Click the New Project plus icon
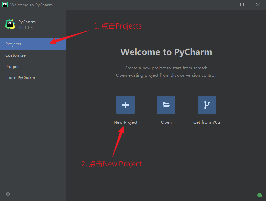Image resolution: width=266 pixels, height=201 pixels. [125, 105]
